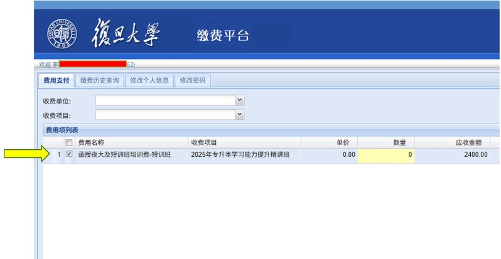Open the 费用支付 tab

[55, 80]
